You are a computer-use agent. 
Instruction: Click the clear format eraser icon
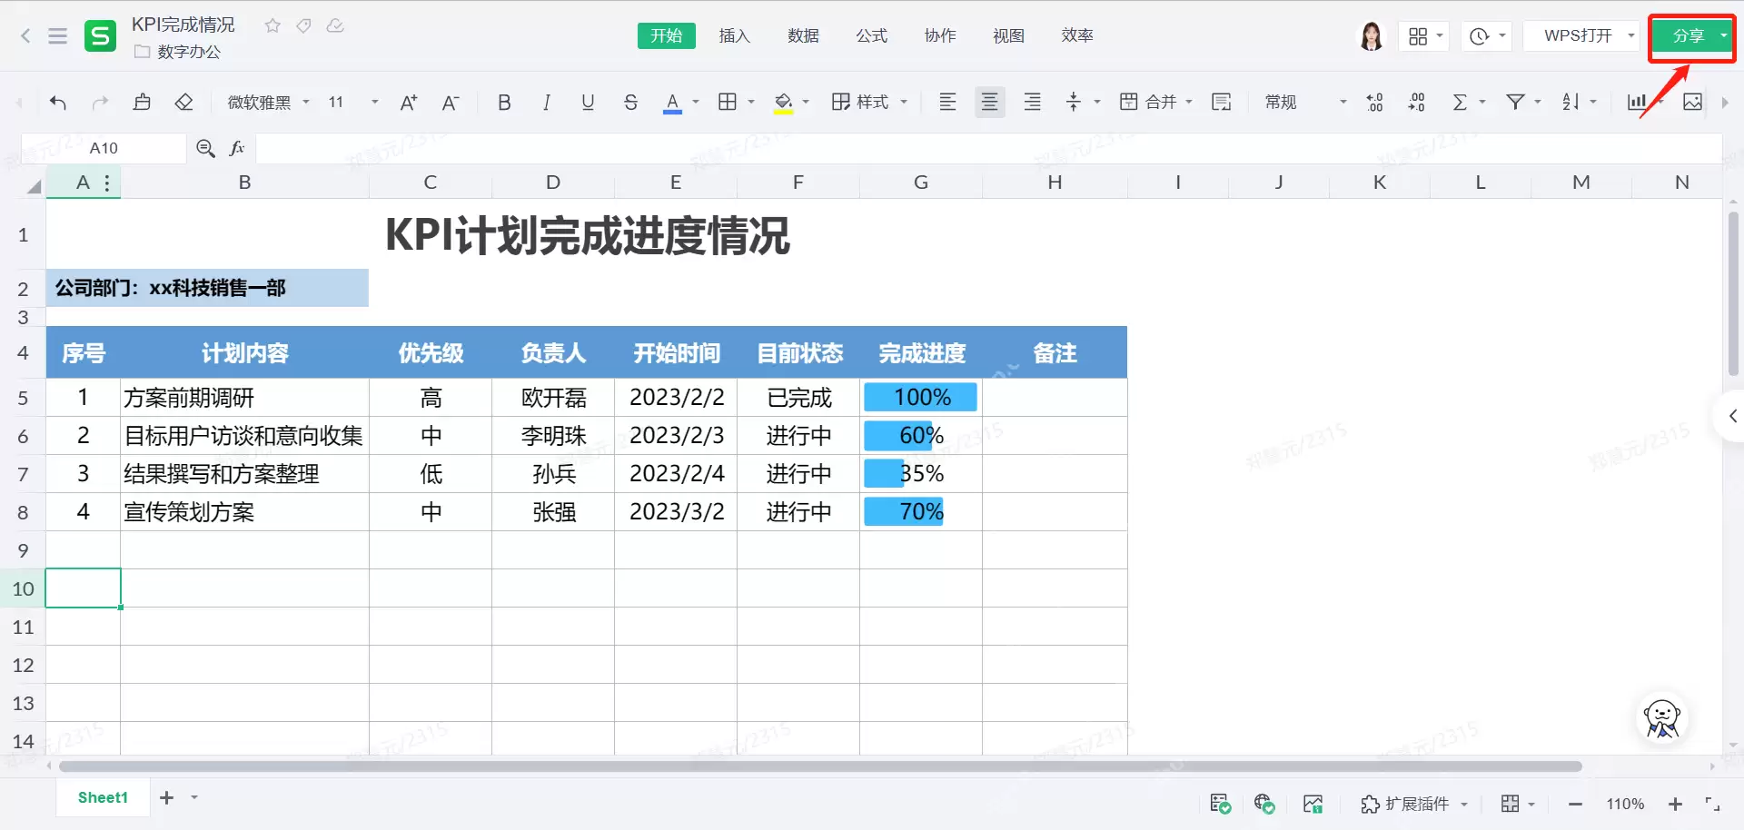click(x=184, y=103)
